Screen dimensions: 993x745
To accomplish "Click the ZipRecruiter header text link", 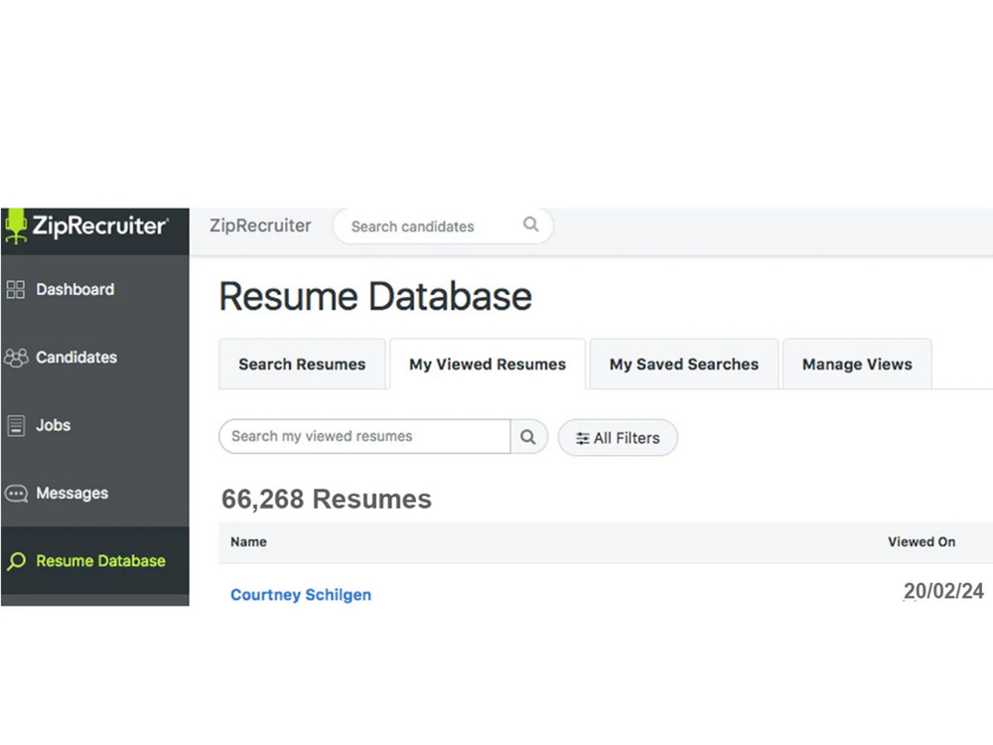I will tap(260, 225).
